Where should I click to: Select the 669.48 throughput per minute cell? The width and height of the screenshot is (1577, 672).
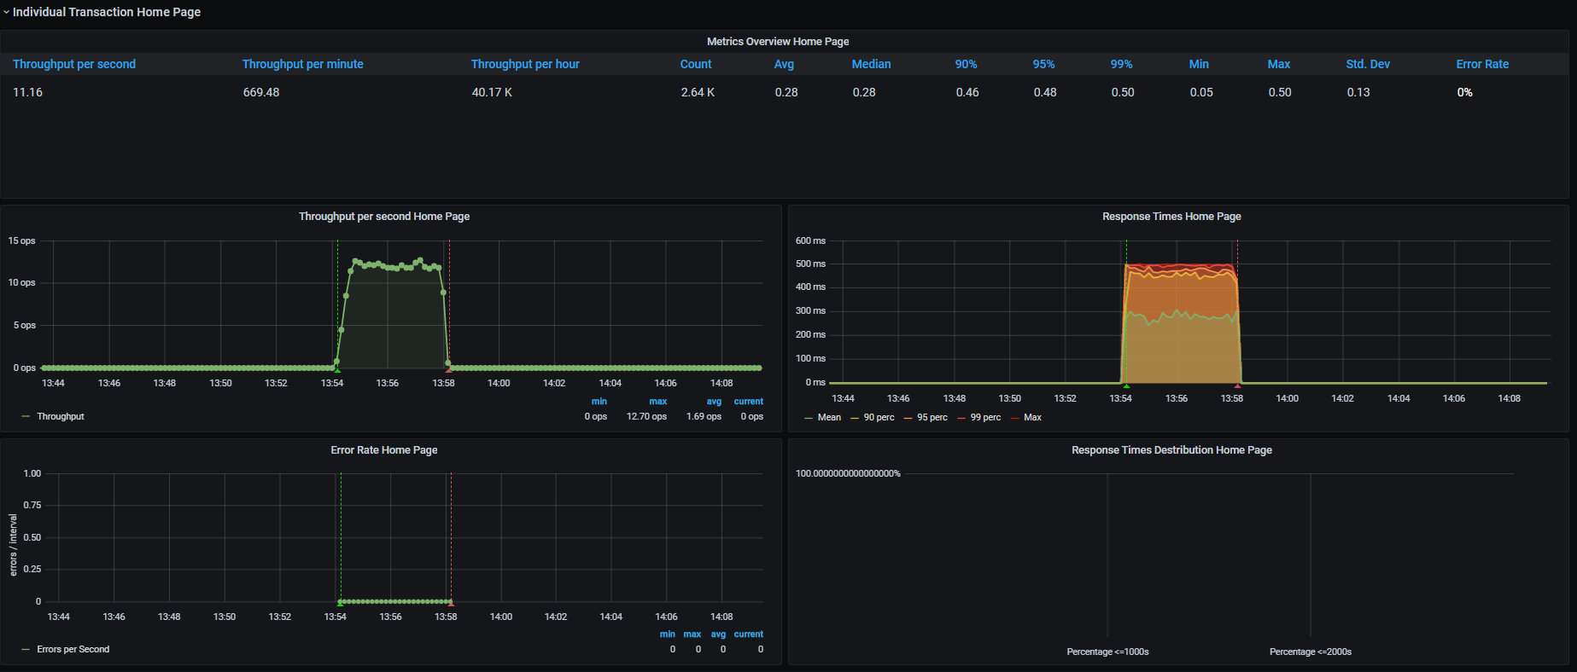click(x=261, y=92)
